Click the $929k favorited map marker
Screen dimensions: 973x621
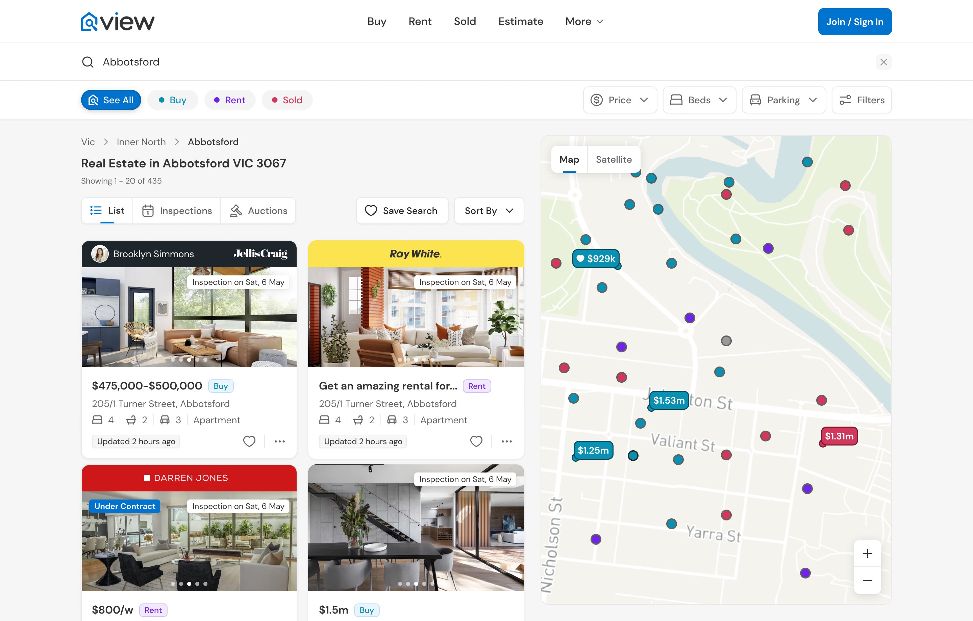tap(596, 259)
